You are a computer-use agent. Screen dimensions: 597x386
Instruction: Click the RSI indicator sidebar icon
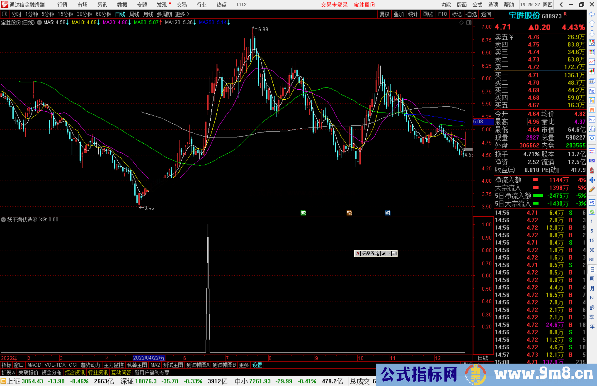pyautogui.click(x=592, y=161)
